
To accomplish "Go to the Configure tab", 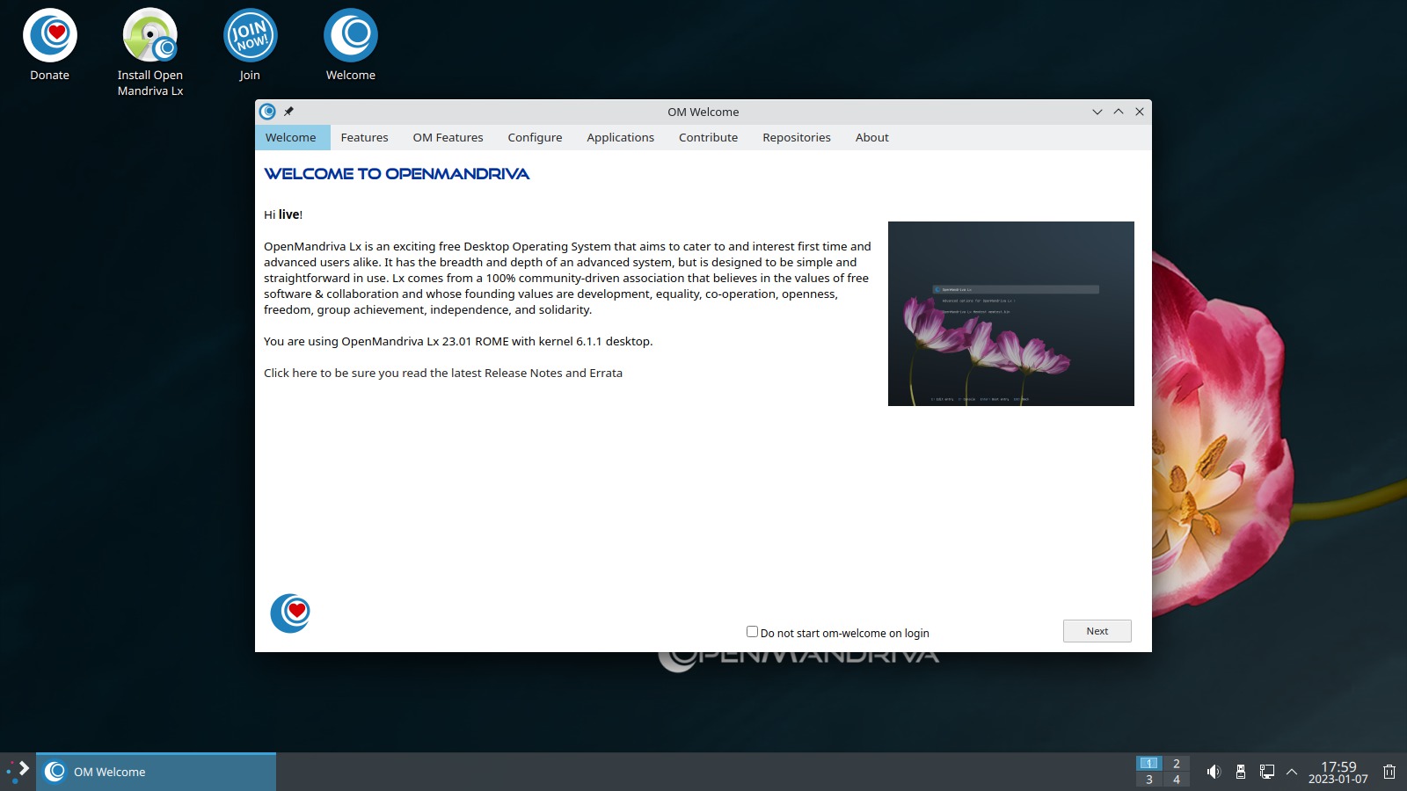I will [535, 137].
